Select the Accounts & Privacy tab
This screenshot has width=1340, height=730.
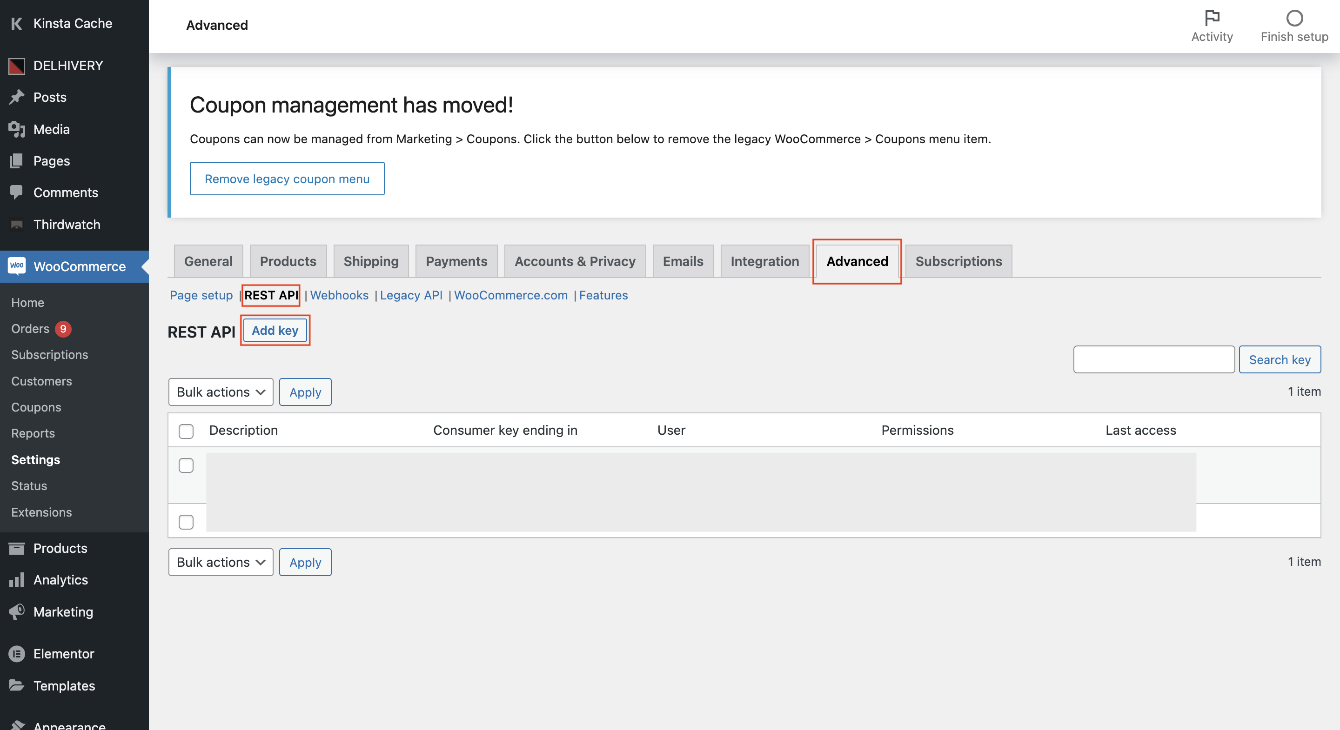pos(575,261)
